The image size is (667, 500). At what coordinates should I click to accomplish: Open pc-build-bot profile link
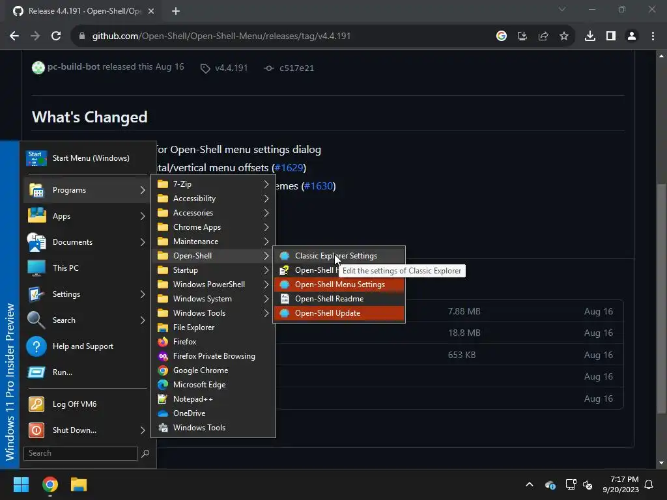tap(73, 67)
